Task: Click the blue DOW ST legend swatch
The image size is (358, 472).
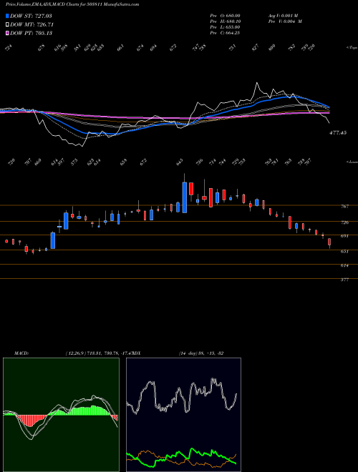Action: pyautogui.click(x=7, y=16)
